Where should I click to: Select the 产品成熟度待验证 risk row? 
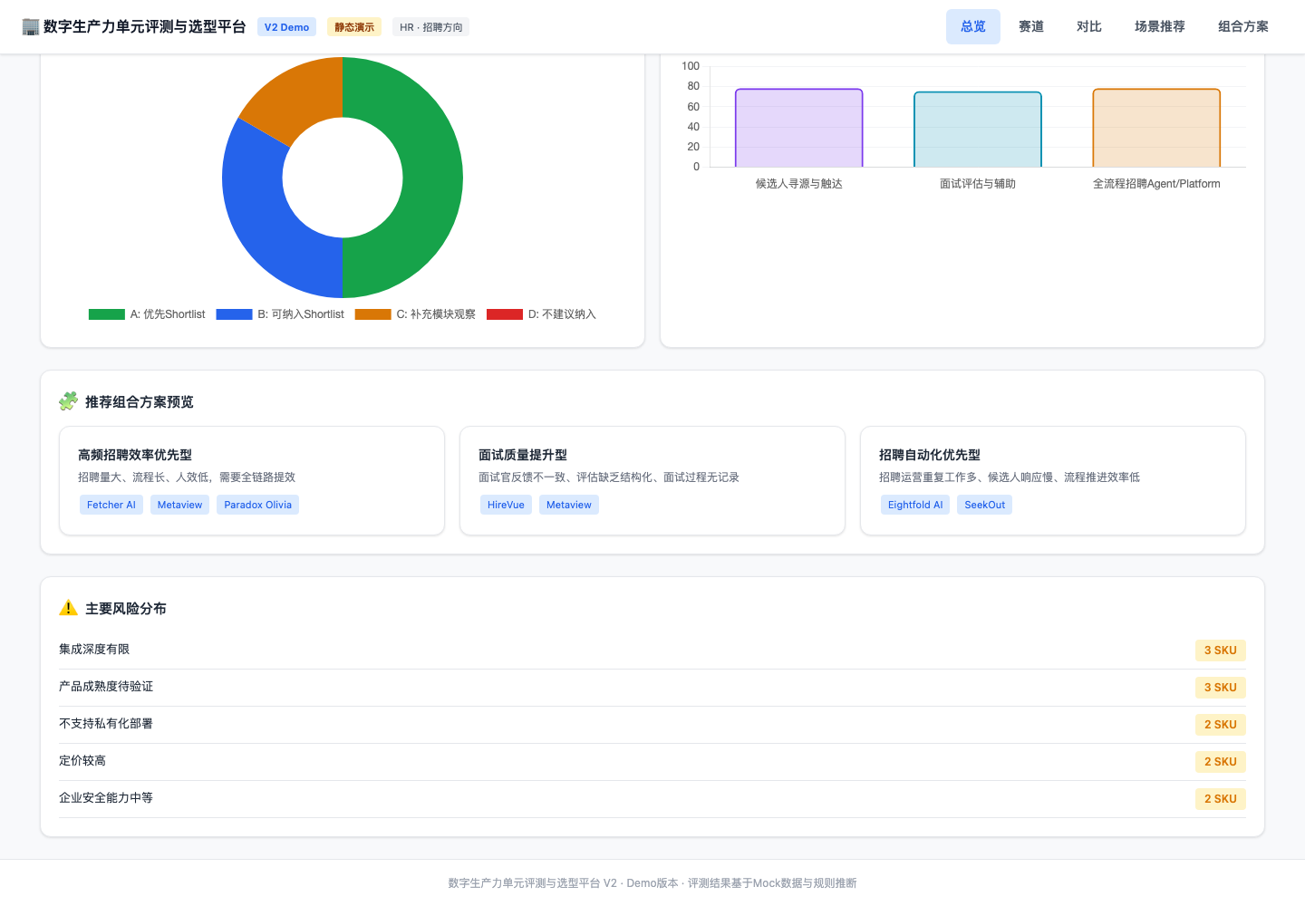[652, 687]
